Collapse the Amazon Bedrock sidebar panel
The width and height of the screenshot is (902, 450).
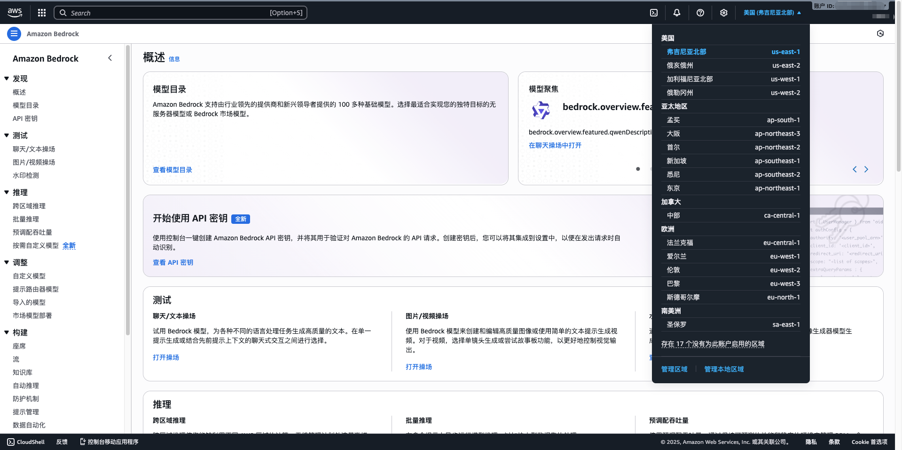point(110,58)
